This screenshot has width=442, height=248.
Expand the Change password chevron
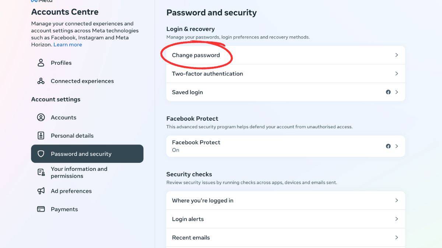click(x=397, y=55)
